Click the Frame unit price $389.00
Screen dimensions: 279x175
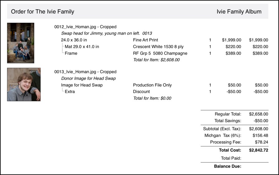click(x=233, y=53)
